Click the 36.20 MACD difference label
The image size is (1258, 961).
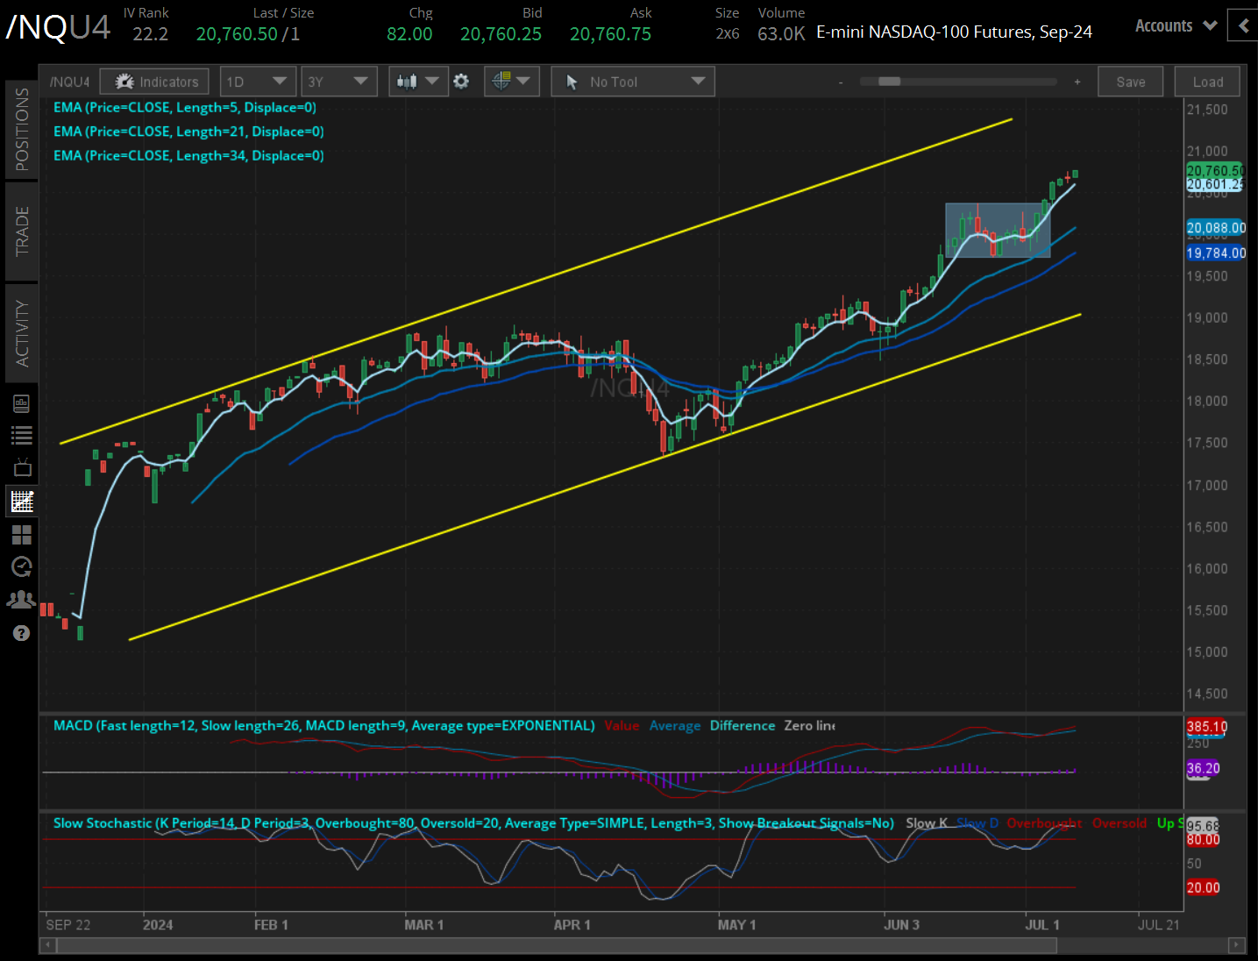coord(1203,768)
